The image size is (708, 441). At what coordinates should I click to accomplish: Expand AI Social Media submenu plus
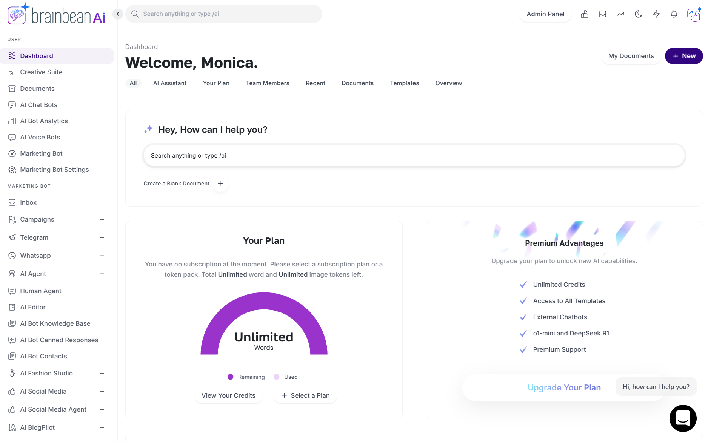[102, 391]
